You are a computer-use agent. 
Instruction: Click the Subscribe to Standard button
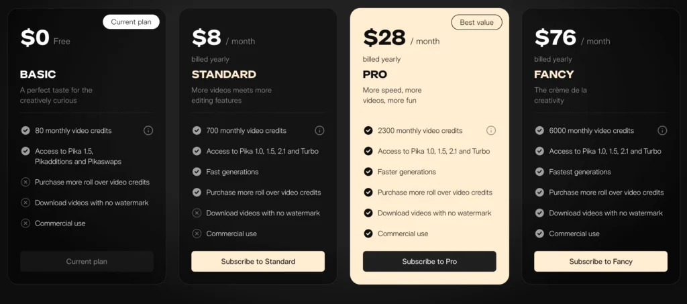[258, 262]
